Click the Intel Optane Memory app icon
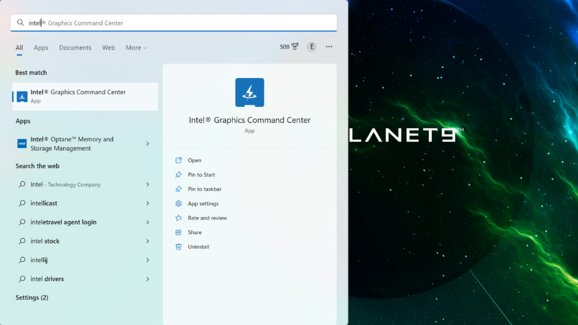The width and height of the screenshot is (578, 325). (22, 143)
